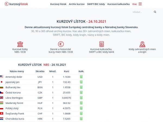The width and height of the screenshot is (163, 122).
Task: Click the US flag icon
Action: click(2, 77)
